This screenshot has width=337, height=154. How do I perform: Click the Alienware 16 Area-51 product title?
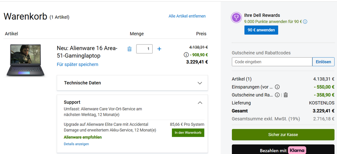[87, 51]
